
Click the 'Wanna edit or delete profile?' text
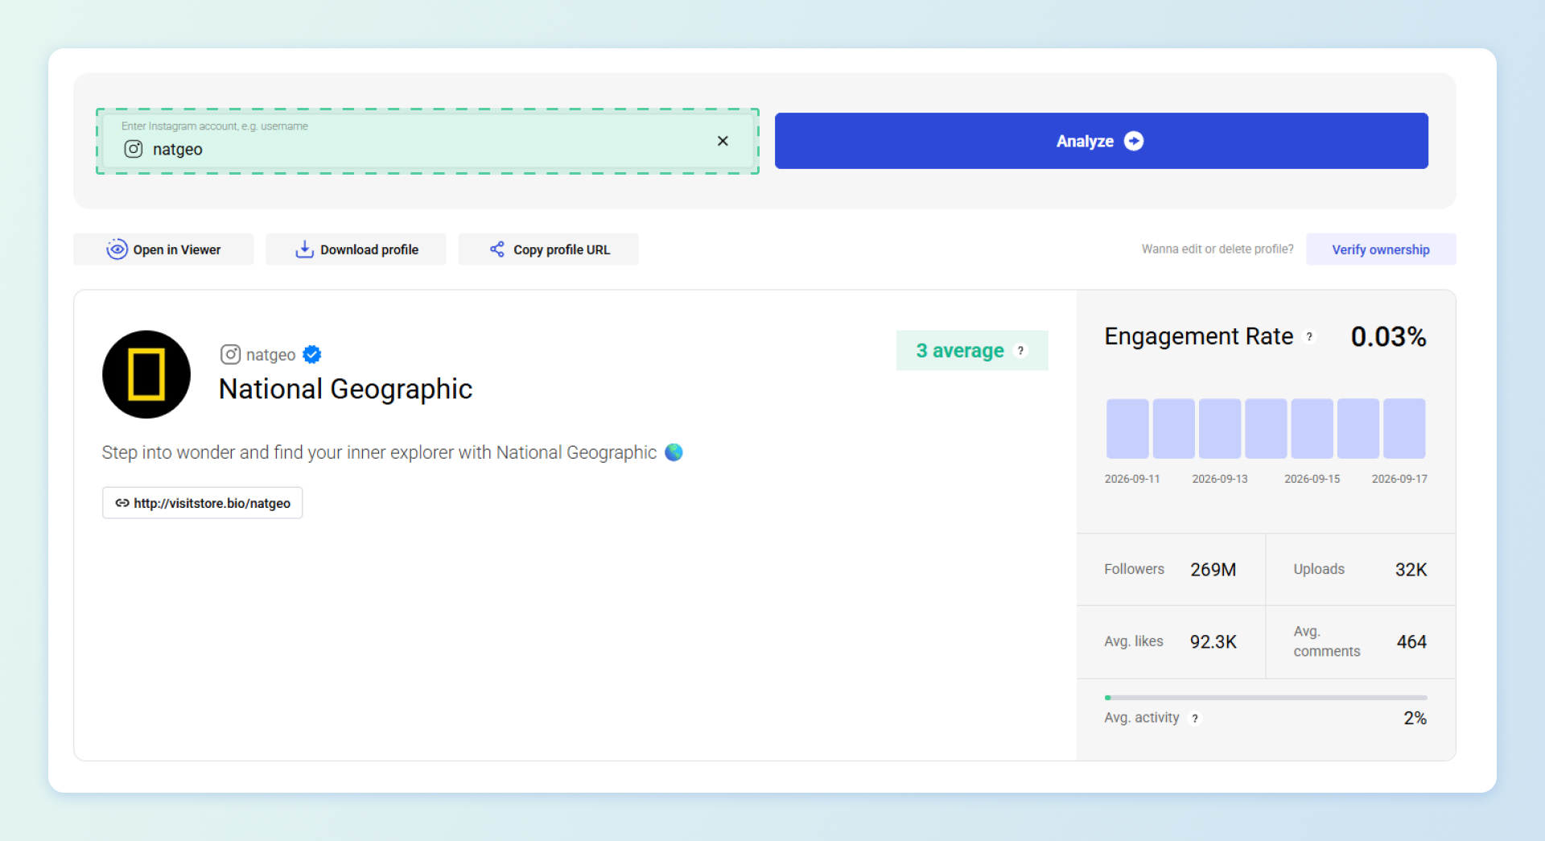click(x=1217, y=249)
